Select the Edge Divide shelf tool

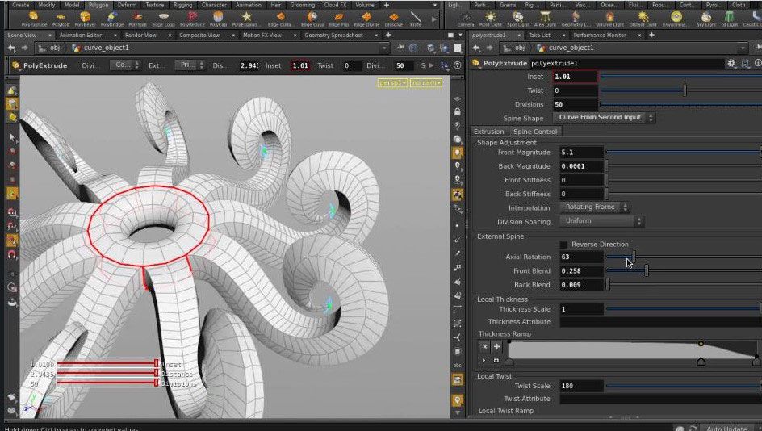click(x=366, y=19)
